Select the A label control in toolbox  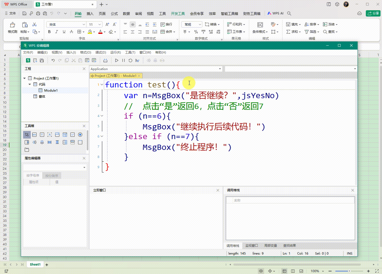pos(50,135)
